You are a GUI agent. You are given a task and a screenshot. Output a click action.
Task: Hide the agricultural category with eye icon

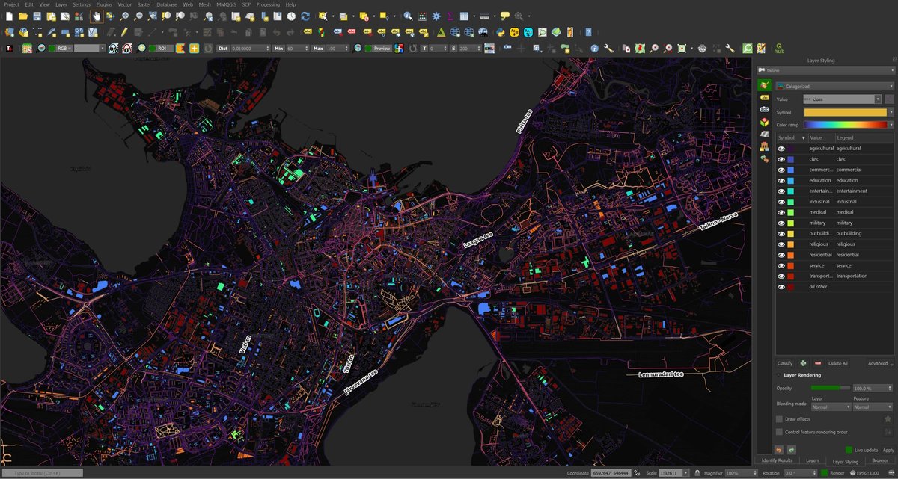tap(781, 149)
